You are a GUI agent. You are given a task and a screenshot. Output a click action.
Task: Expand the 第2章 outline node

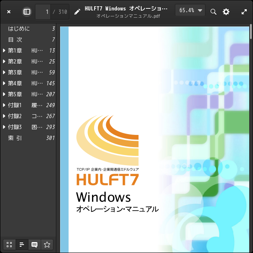tap(4, 61)
